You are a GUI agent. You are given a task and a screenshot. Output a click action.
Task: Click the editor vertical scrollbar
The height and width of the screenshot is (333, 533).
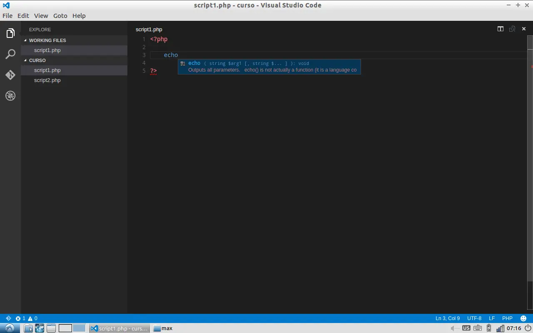pyautogui.click(x=530, y=158)
